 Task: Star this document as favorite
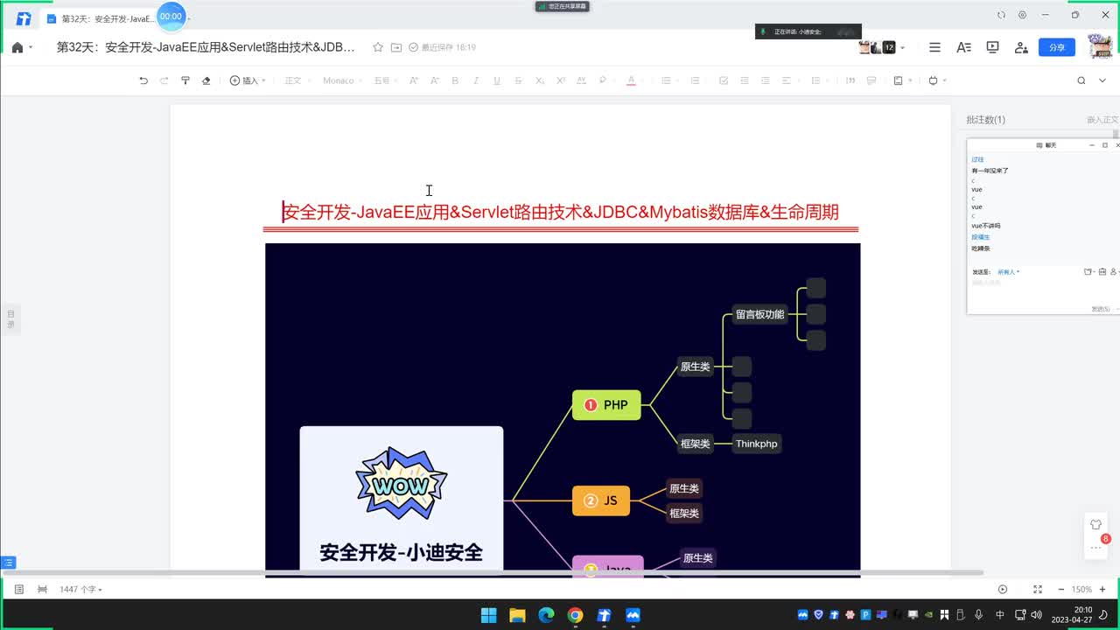(x=378, y=47)
